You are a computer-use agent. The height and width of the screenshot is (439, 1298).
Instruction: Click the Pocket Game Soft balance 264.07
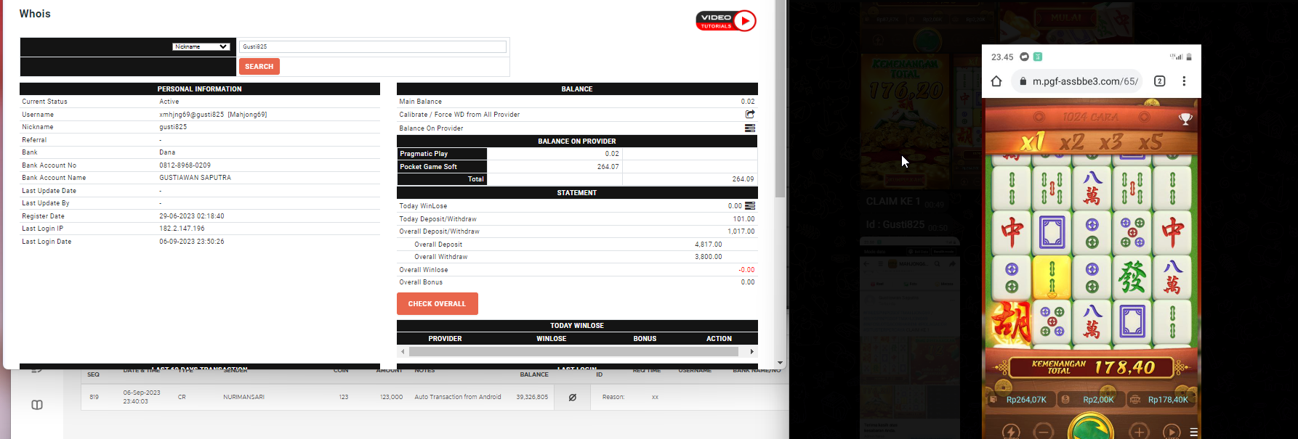pos(608,167)
